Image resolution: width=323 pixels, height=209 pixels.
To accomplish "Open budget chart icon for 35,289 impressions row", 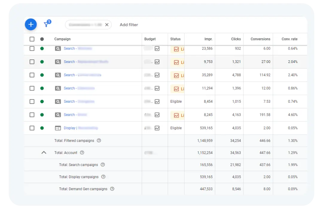I will pos(157,75).
